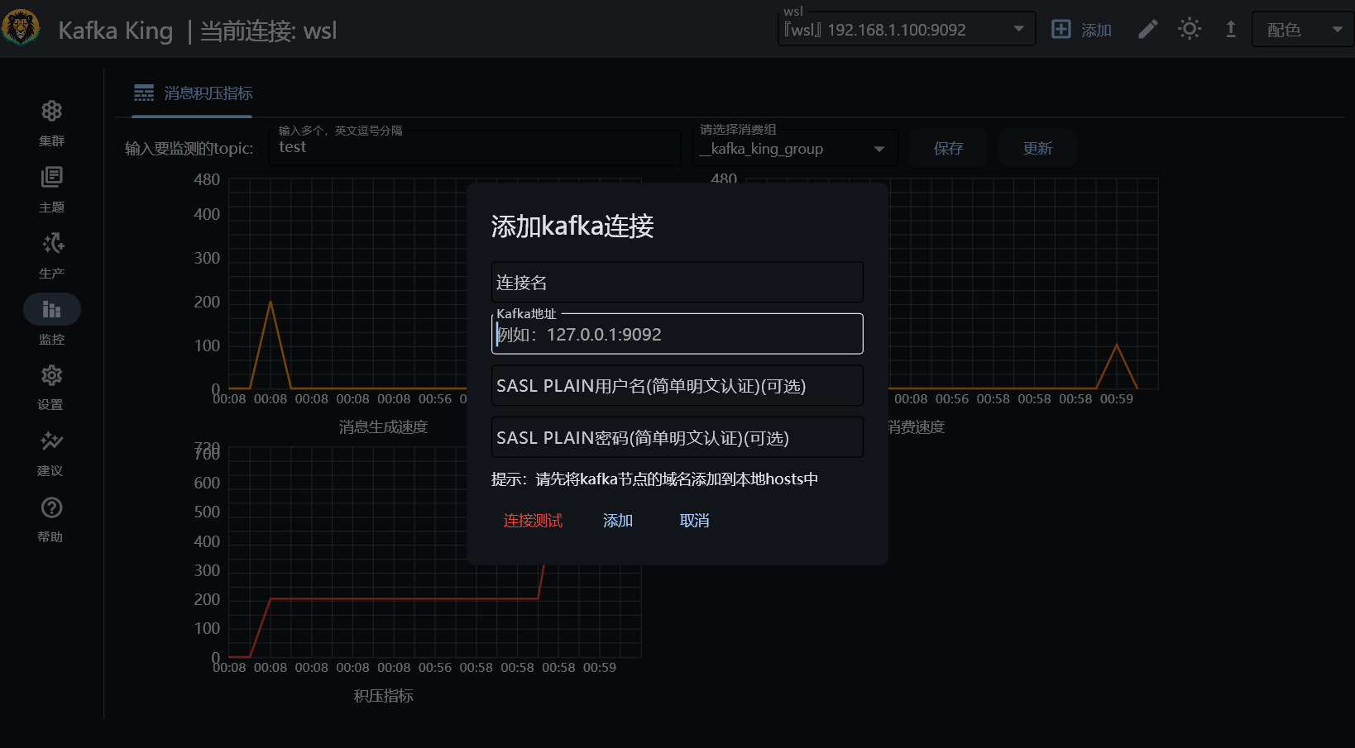Open the Help (帮助) question mark icon

point(51,507)
